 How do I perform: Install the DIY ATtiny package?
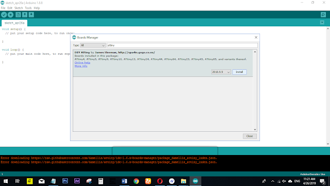click(239, 72)
